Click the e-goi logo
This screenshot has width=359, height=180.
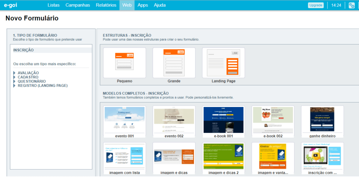[x=11, y=5]
